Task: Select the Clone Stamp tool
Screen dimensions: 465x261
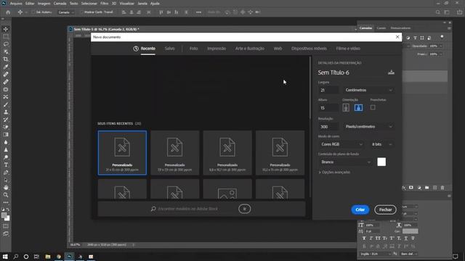Action: [x=6, y=112]
